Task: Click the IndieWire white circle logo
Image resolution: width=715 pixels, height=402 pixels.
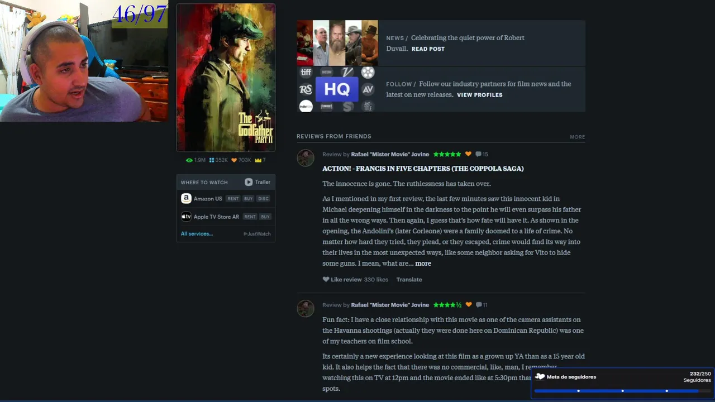Action: coord(306,106)
